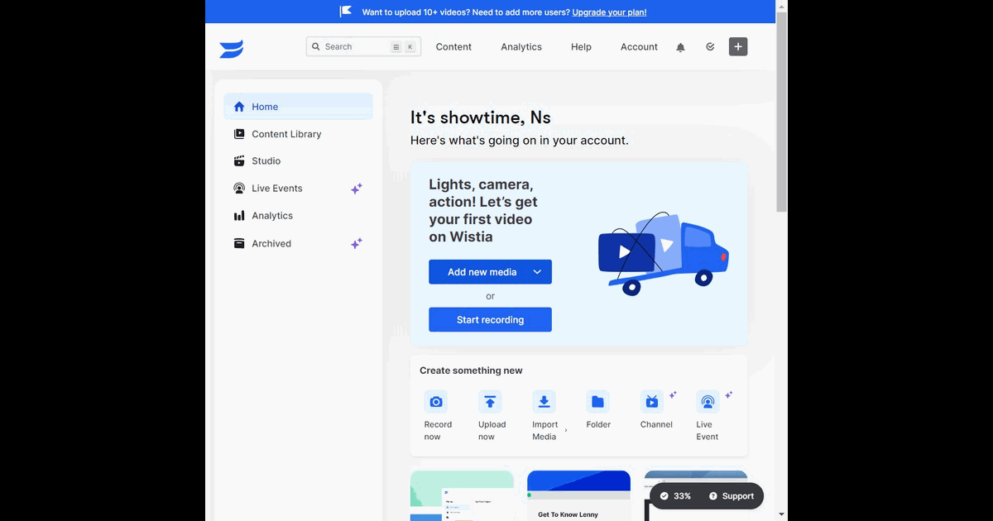
Task: Click the Live Event icon under Create something new
Action: (708, 402)
